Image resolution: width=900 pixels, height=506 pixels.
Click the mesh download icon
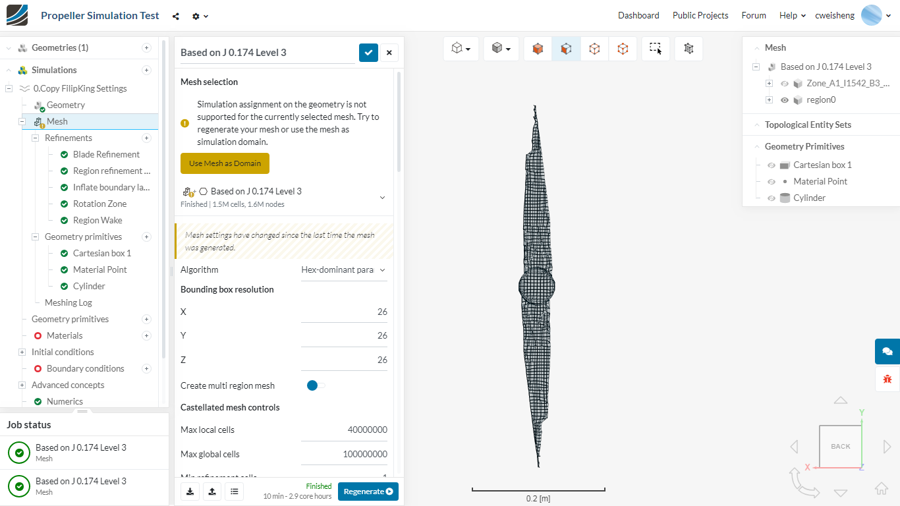tap(190, 491)
